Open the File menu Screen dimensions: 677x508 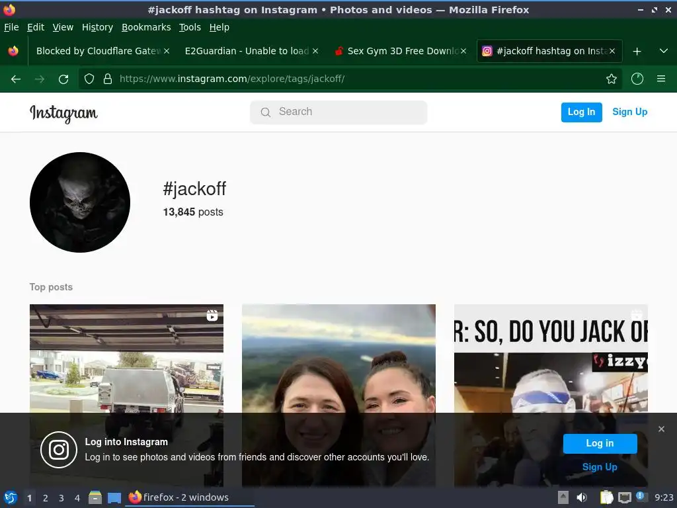point(11,27)
